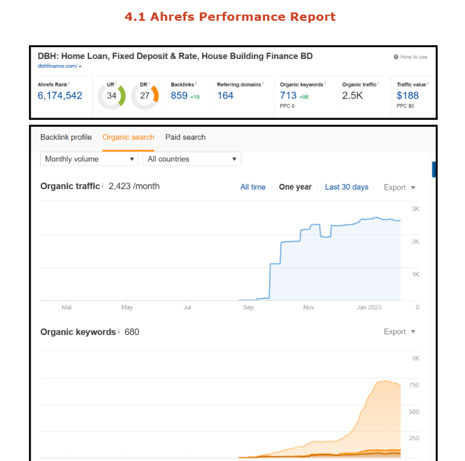The image size is (465, 461).
Task: Click the How to use help icon
Action: (396, 57)
